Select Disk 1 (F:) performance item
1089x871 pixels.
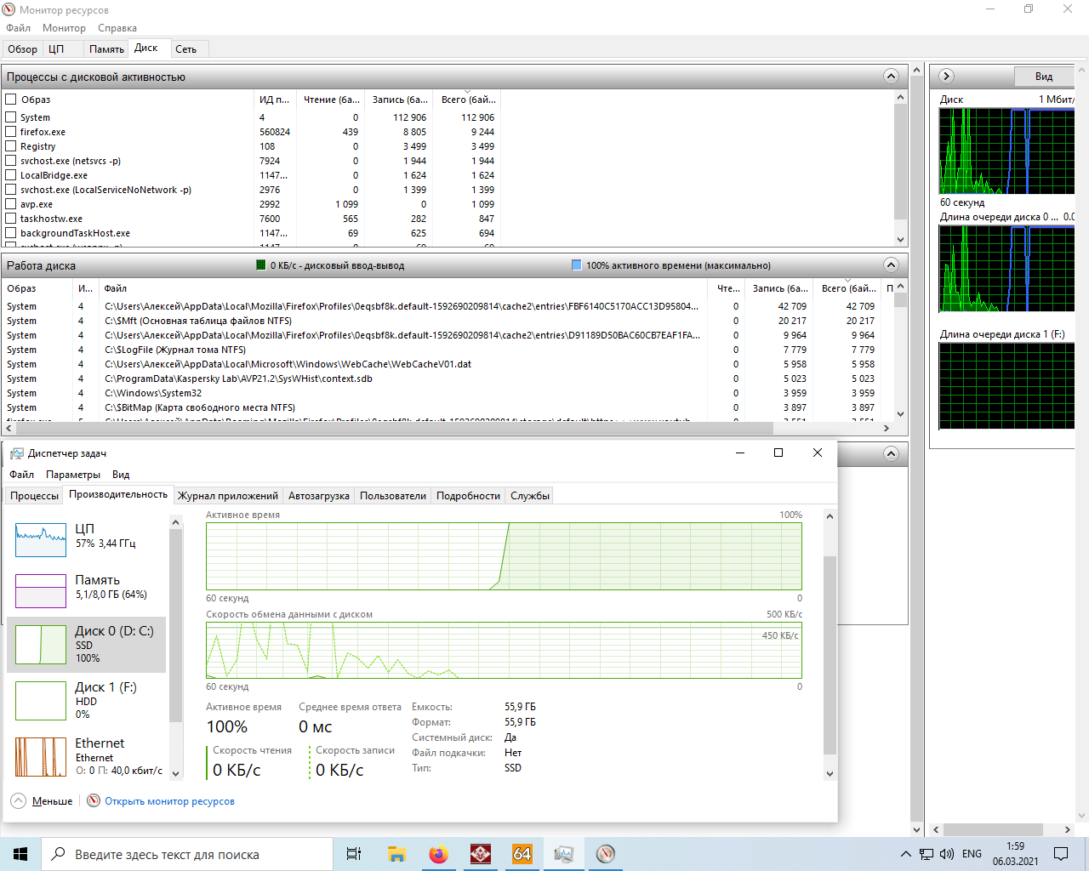pos(86,701)
